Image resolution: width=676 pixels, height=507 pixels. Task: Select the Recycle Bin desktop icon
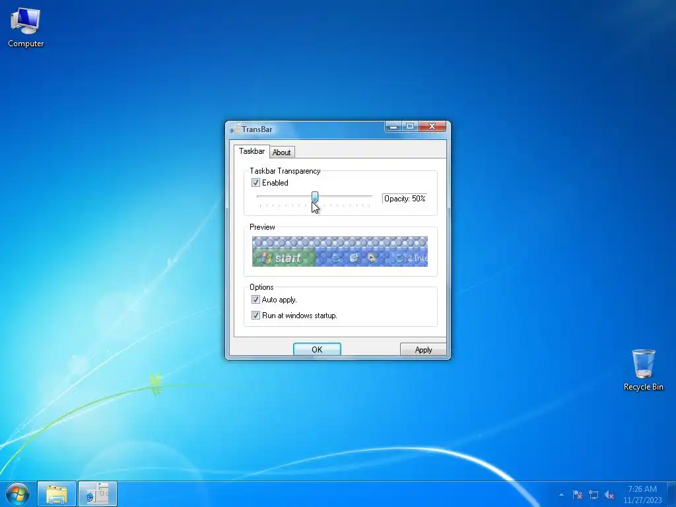coord(643,370)
